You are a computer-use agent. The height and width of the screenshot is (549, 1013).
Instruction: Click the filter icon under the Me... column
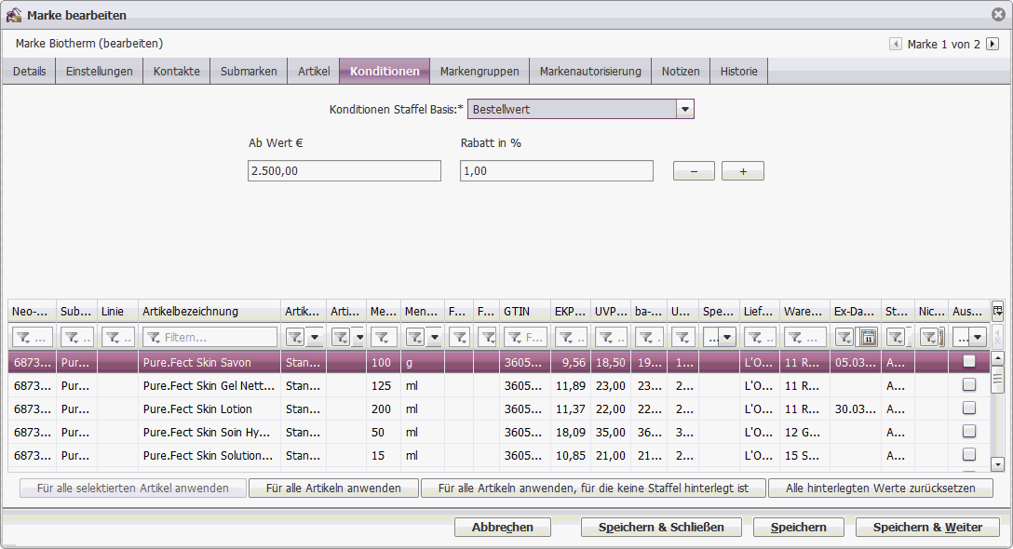point(382,337)
